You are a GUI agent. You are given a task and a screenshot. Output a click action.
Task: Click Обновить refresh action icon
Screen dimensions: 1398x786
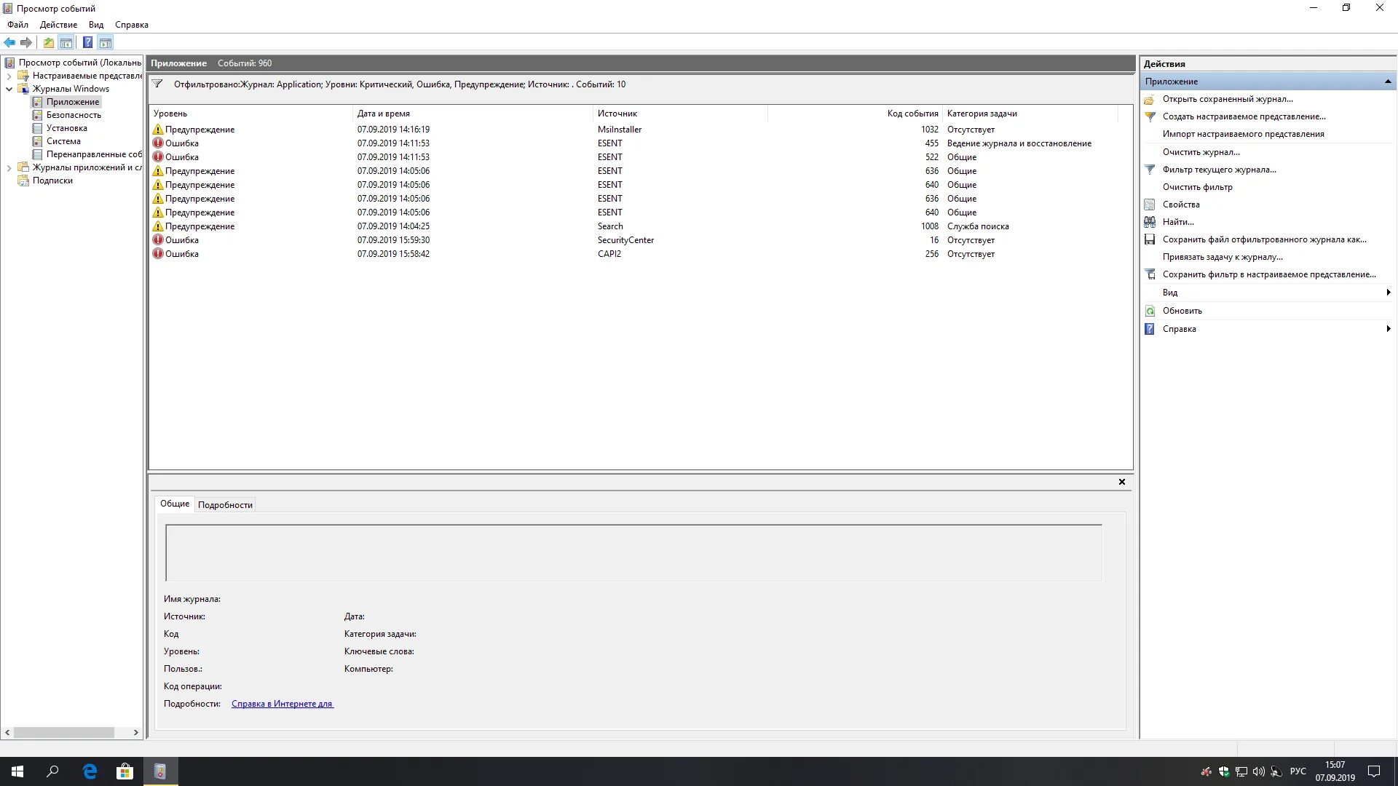(x=1150, y=311)
